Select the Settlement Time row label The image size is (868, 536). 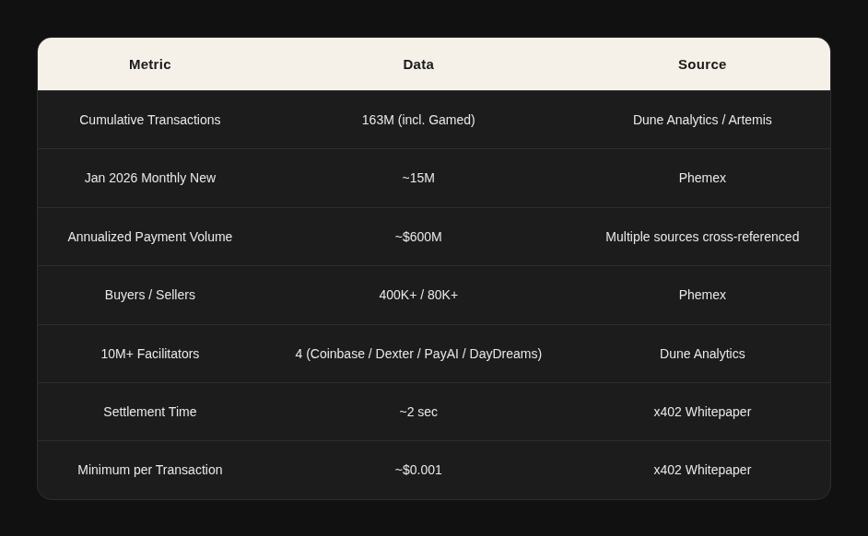150,412
